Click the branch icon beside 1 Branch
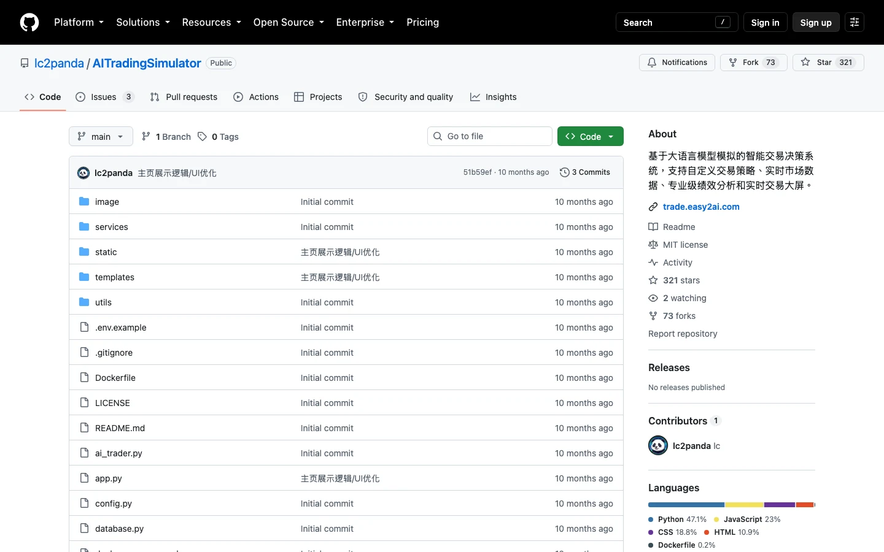884x552 pixels. click(x=146, y=137)
